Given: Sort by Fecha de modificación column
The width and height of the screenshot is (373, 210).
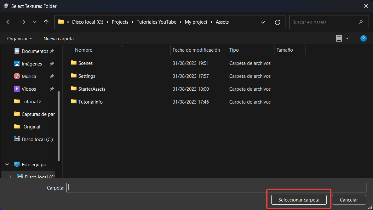Looking at the screenshot, I should point(196,50).
